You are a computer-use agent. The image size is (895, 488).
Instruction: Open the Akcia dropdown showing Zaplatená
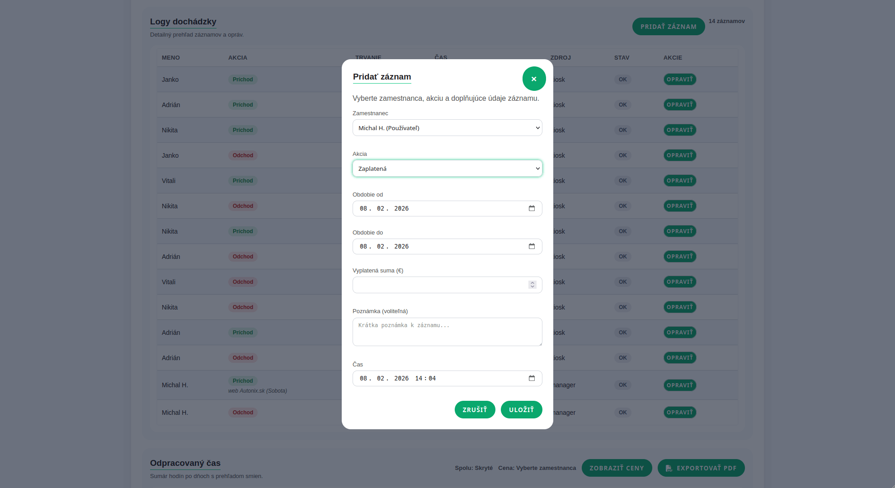pos(447,169)
